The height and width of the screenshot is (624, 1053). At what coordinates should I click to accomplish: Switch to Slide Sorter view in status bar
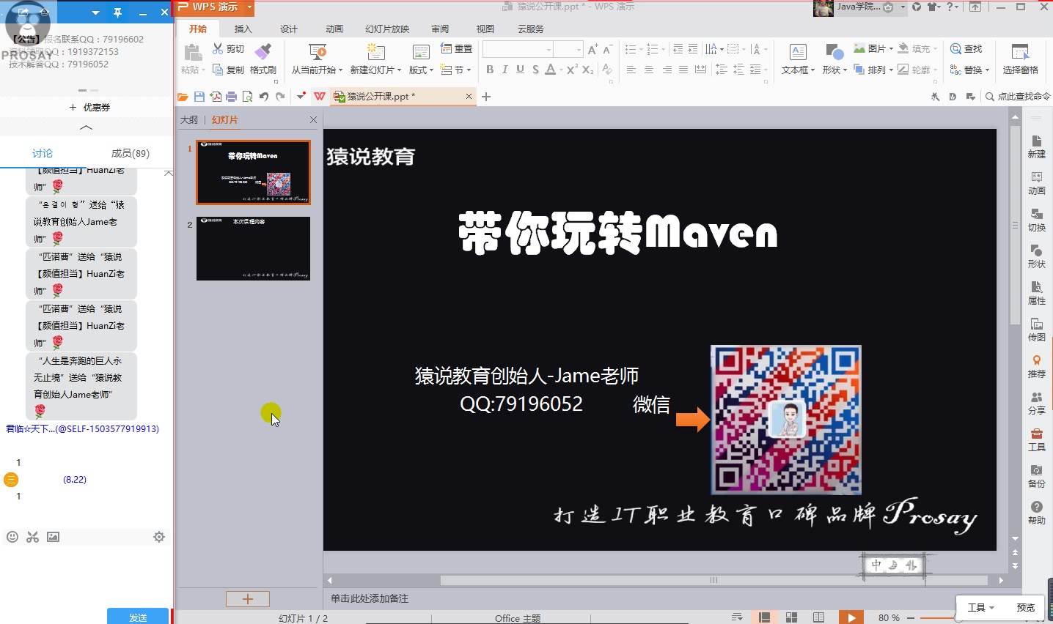(x=791, y=617)
